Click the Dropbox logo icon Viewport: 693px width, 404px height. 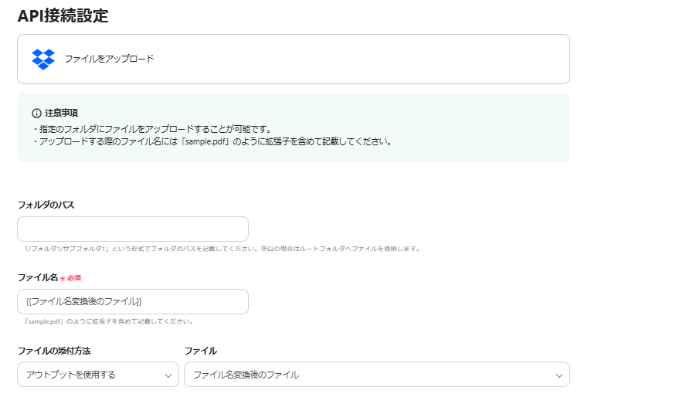(43, 59)
